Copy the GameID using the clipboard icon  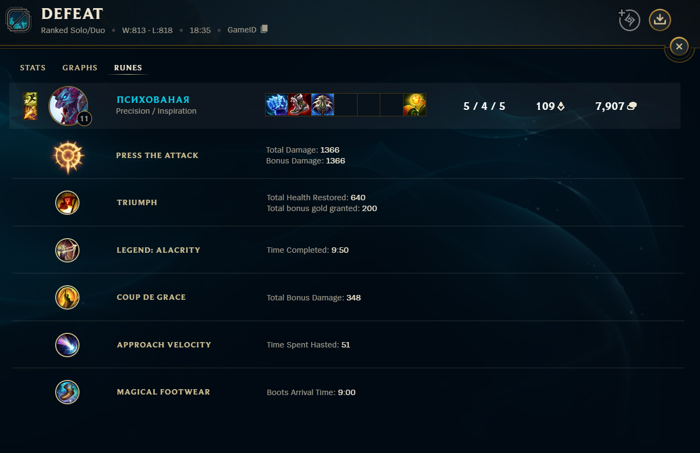coord(264,29)
